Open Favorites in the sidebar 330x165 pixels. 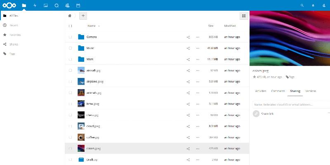click(x=15, y=35)
